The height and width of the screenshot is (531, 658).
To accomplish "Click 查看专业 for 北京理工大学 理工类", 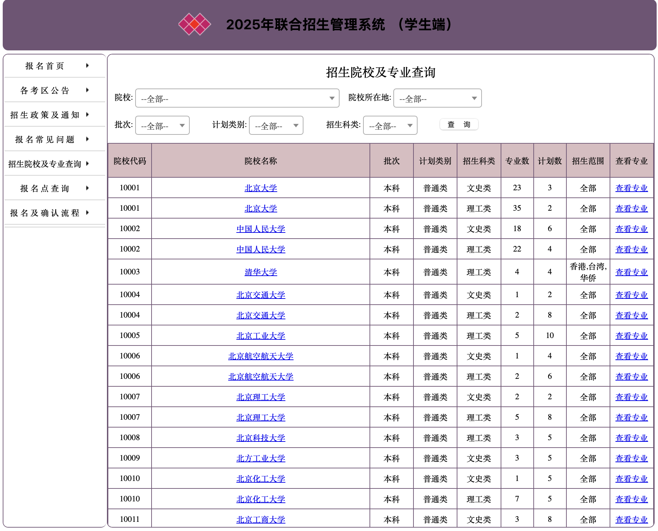I will 632,417.
